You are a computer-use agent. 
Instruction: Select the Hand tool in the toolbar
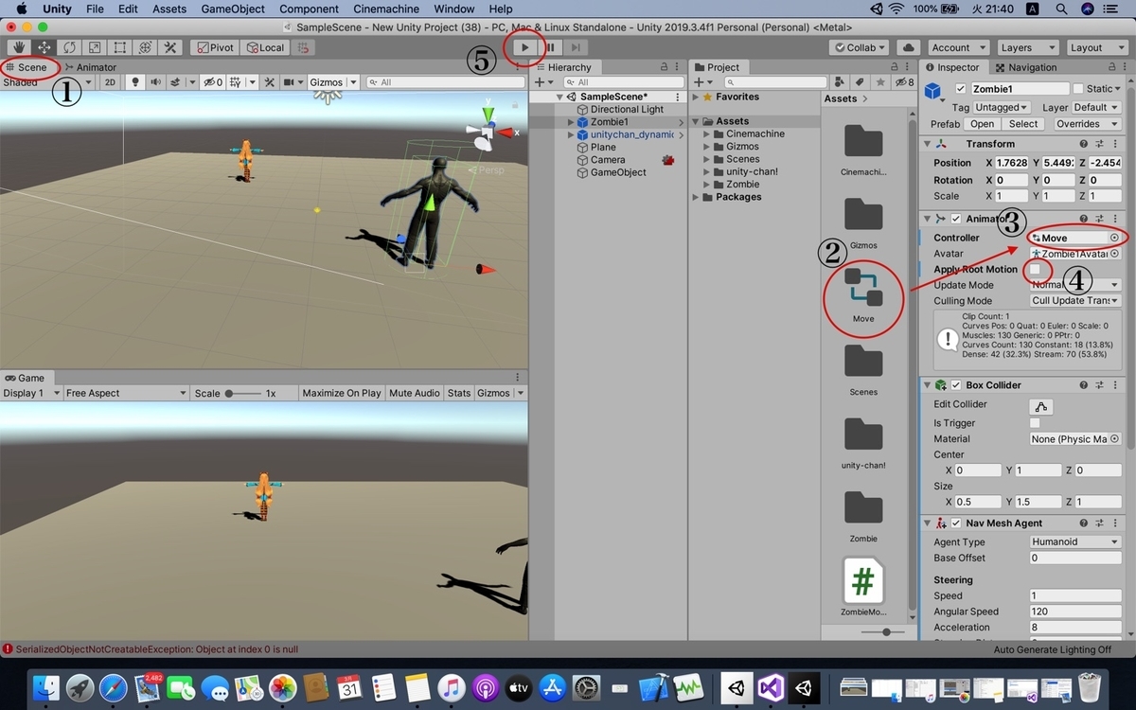(x=19, y=47)
